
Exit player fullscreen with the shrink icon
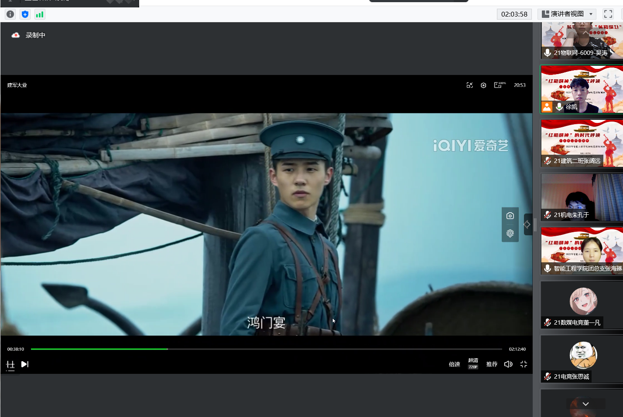pyautogui.click(x=524, y=364)
